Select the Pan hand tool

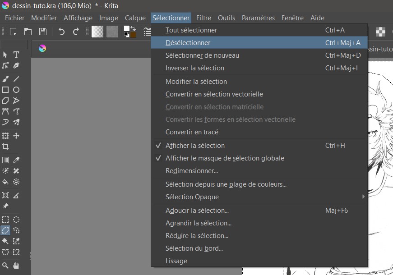coord(16,266)
